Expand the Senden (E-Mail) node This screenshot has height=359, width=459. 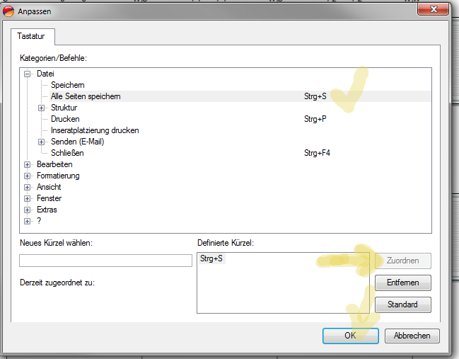[42, 142]
